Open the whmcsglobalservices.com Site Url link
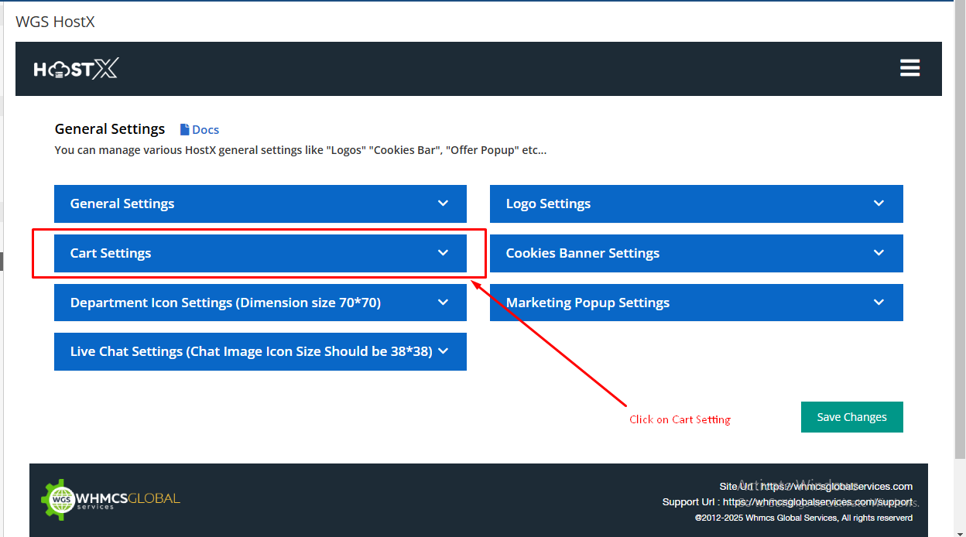 837,487
